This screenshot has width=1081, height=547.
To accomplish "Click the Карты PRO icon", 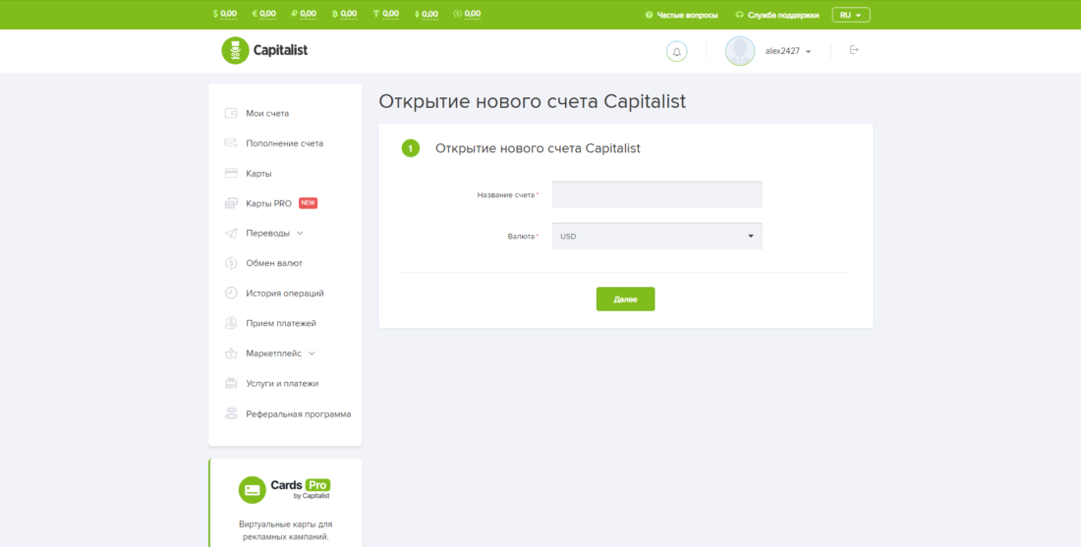I will (231, 203).
